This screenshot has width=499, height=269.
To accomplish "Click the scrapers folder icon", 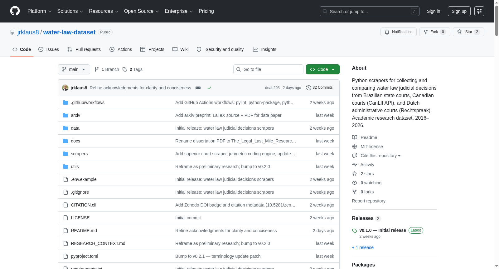I will pos(65,154).
